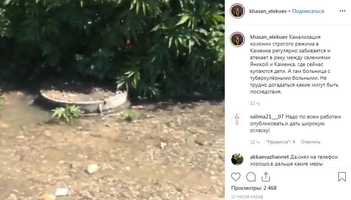Click the 12 часов назад post timestamp
This screenshot has width=351, height=200.
pyautogui.click(x=247, y=197)
